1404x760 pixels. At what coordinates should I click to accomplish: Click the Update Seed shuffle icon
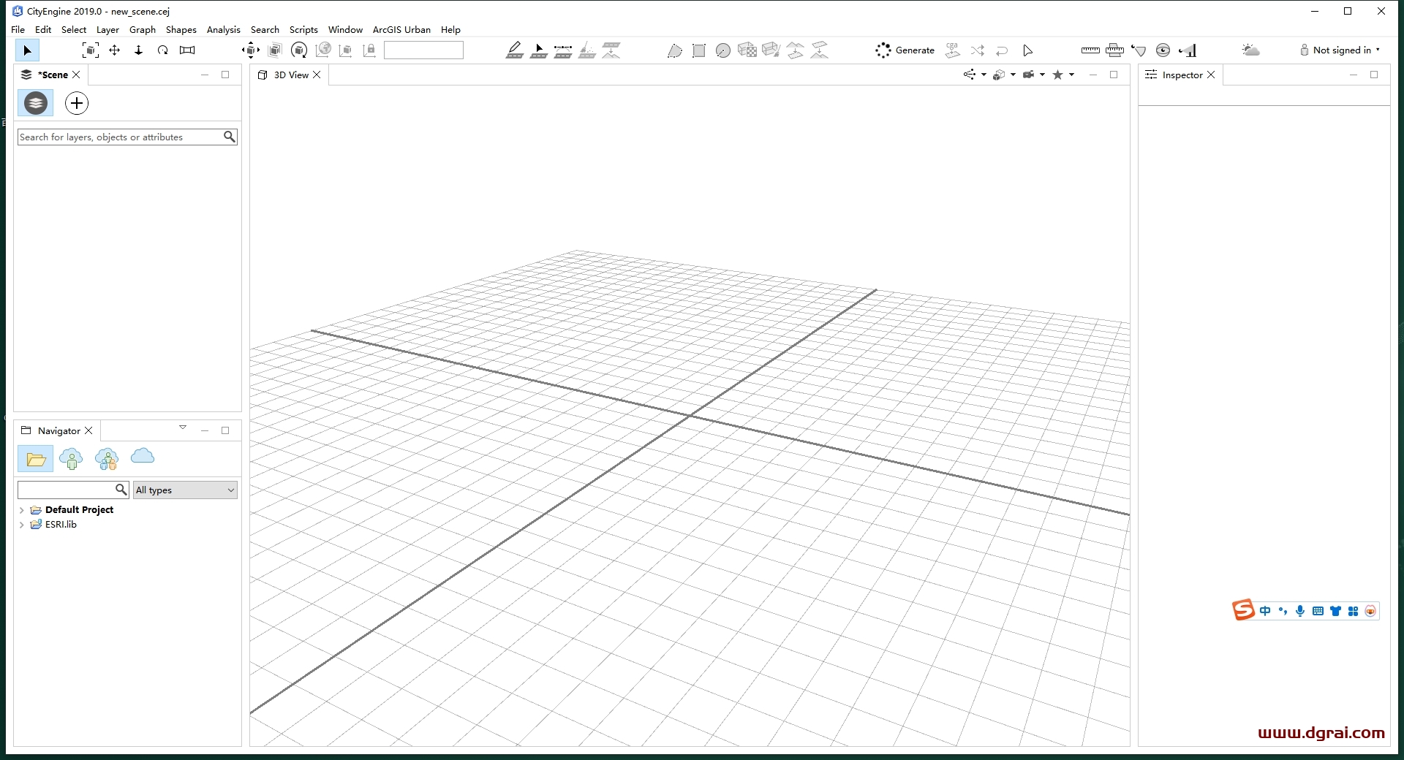978,50
